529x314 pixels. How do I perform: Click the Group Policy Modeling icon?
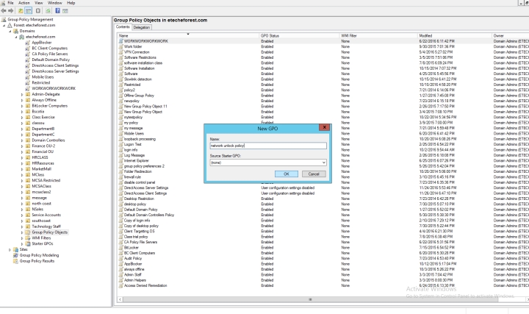(16, 254)
